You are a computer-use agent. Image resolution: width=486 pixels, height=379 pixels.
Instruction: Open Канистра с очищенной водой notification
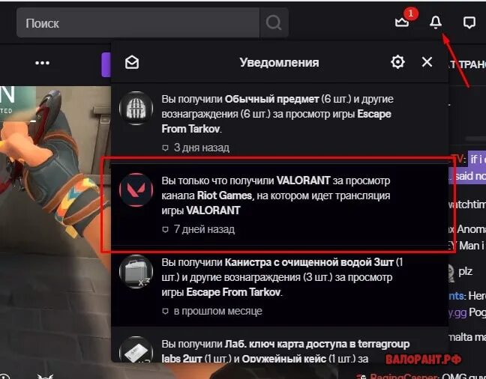click(280, 286)
